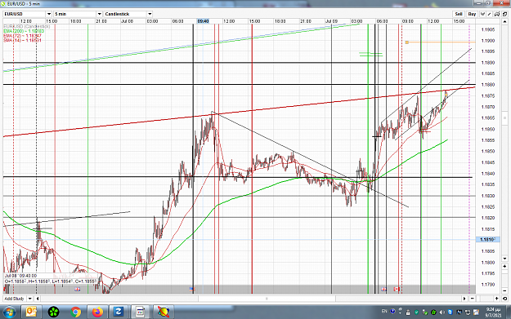Click the volume speaker tray icon
Image resolution: width=511 pixels, height=319 pixels.
coord(442,312)
